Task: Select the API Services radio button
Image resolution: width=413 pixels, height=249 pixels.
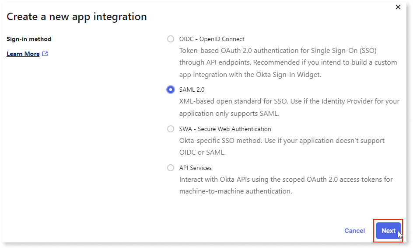Action: [x=171, y=168]
